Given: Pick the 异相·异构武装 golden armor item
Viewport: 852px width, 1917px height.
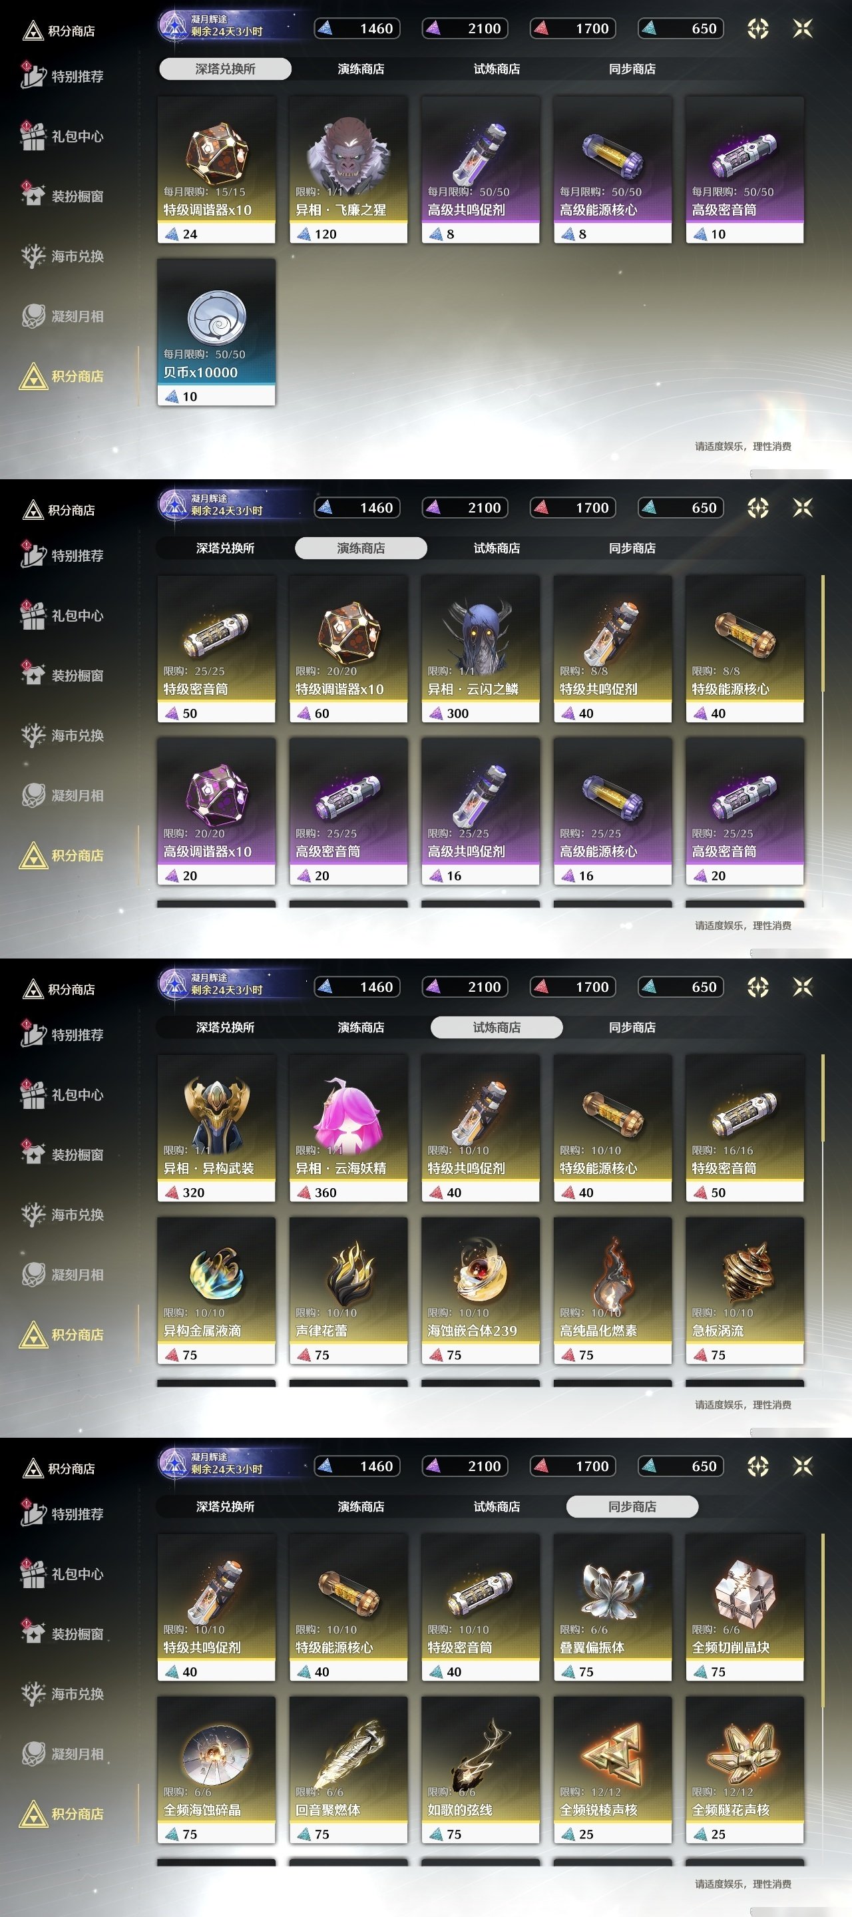Looking at the screenshot, I should pos(216,1128).
